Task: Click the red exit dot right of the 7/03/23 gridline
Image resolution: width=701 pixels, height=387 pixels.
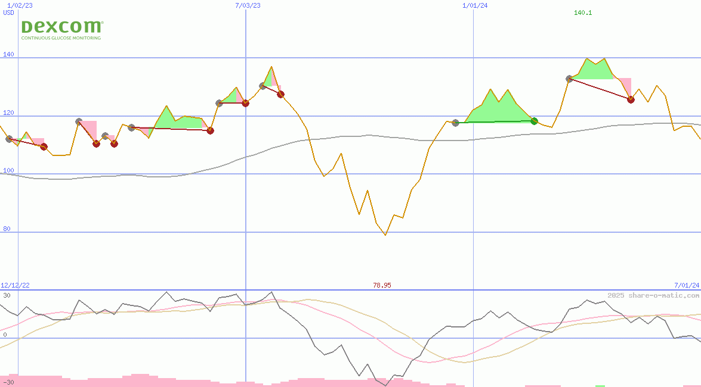Action: [280, 94]
